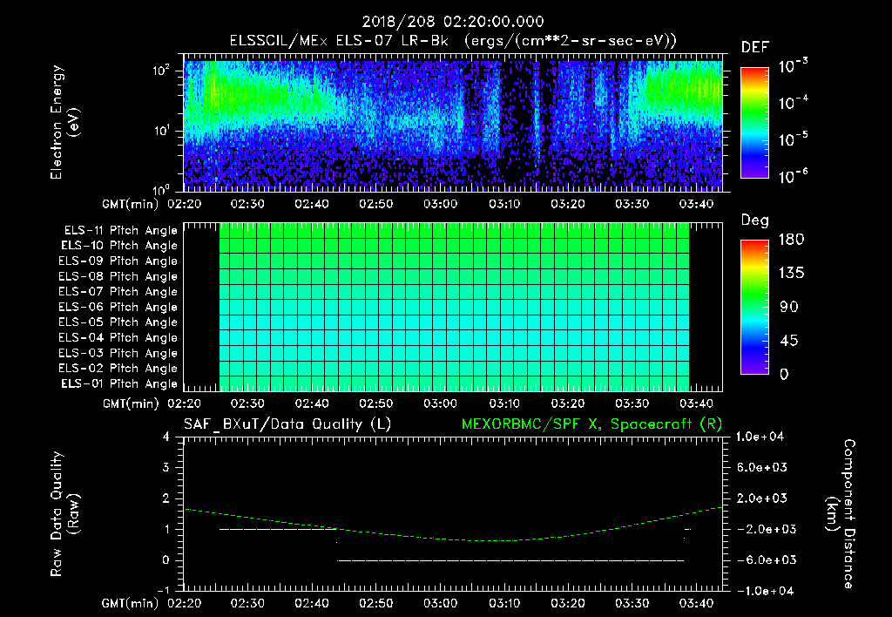The image size is (892, 617).
Task: Click the ELS-08 Pitch Angle row label
Action: tap(118, 276)
